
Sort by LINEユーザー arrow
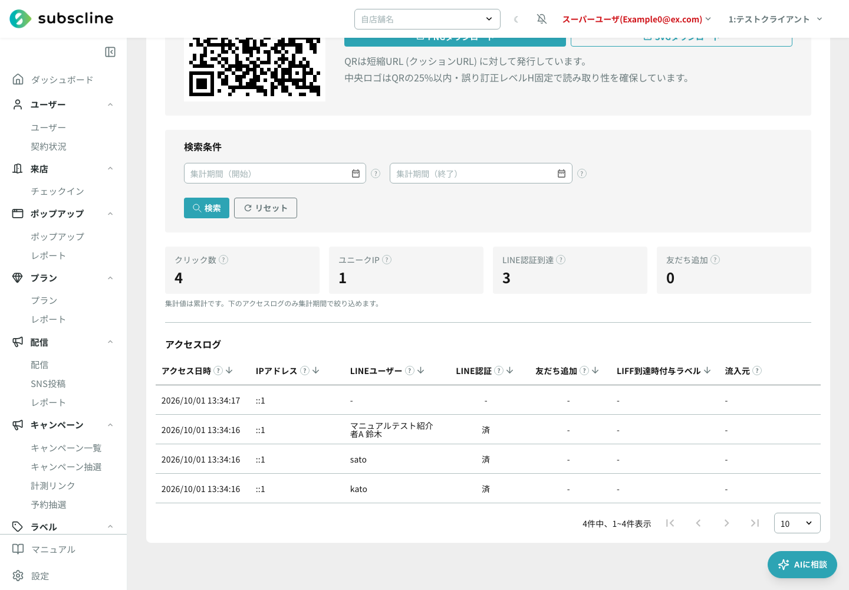coord(421,371)
